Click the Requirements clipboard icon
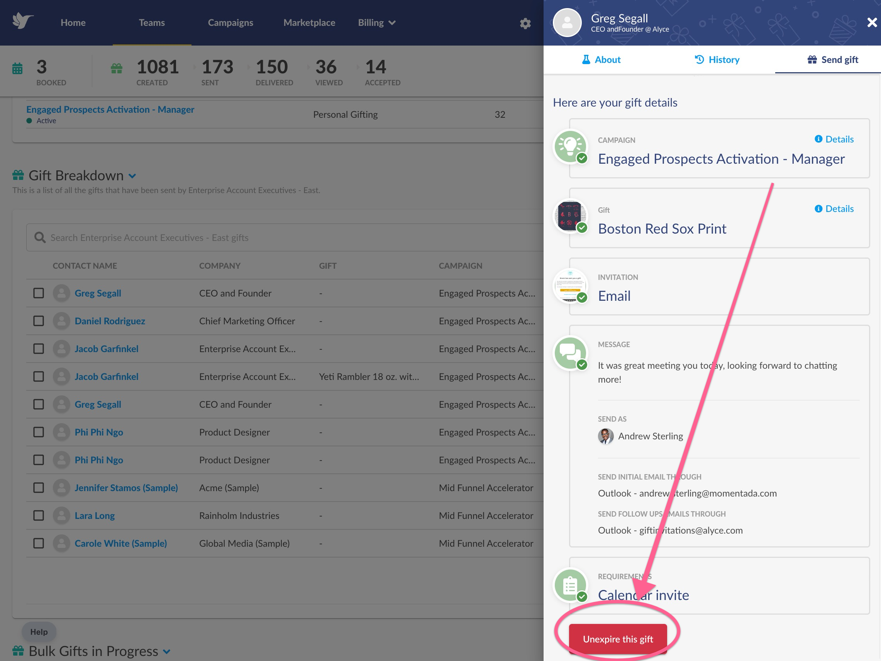The width and height of the screenshot is (881, 661). click(x=570, y=585)
